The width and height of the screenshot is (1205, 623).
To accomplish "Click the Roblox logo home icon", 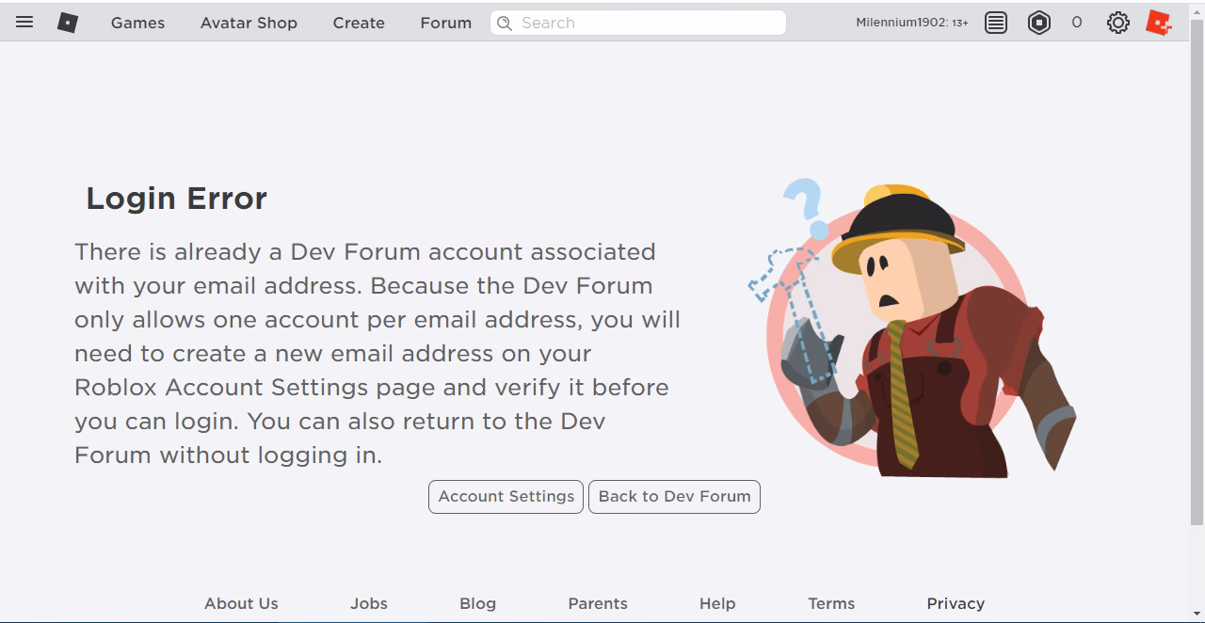I will 68,23.
